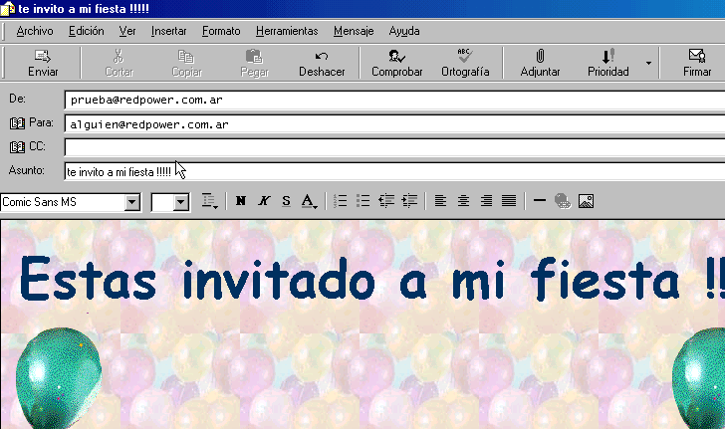Open the paragraph style button

[x=209, y=201]
